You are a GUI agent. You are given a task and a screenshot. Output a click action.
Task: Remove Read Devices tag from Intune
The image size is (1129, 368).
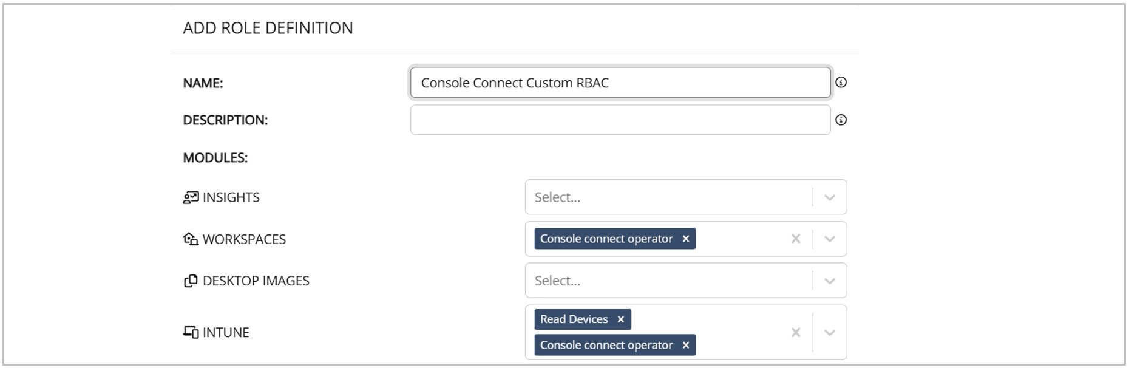coord(620,319)
